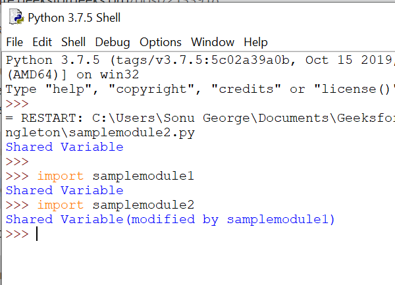
Task: Click the 'samplemodule2.py' path continuation line
Action: point(100,133)
